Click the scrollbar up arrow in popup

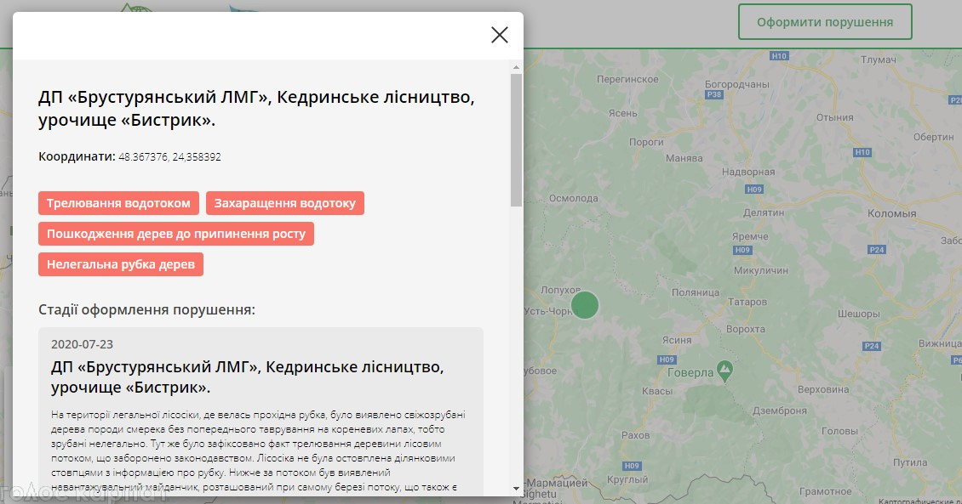[x=516, y=66]
